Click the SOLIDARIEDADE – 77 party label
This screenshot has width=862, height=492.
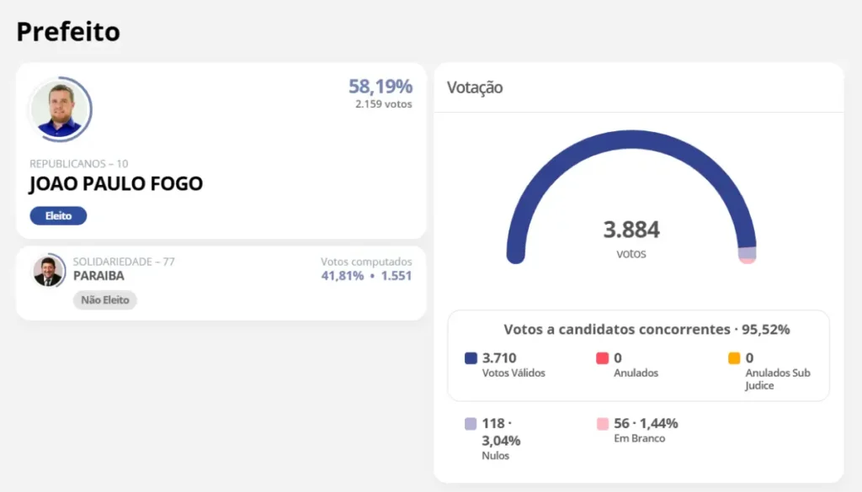point(124,262)
